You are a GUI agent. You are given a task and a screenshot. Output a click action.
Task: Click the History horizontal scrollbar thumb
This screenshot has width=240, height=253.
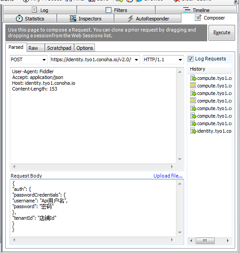click(205, 241)
